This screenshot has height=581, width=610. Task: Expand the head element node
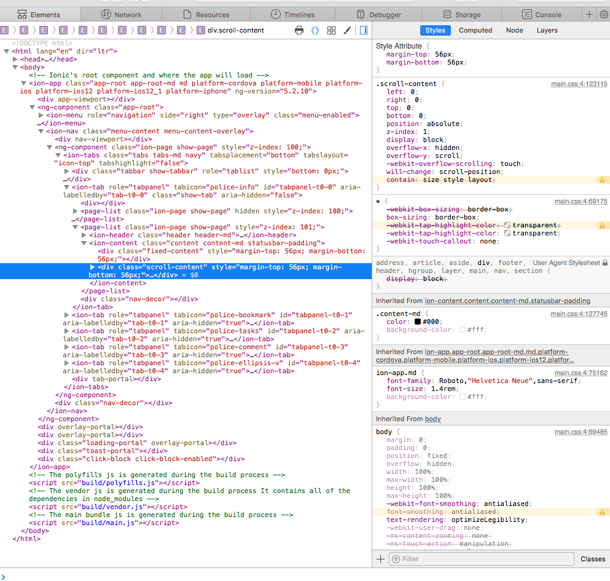15,60
